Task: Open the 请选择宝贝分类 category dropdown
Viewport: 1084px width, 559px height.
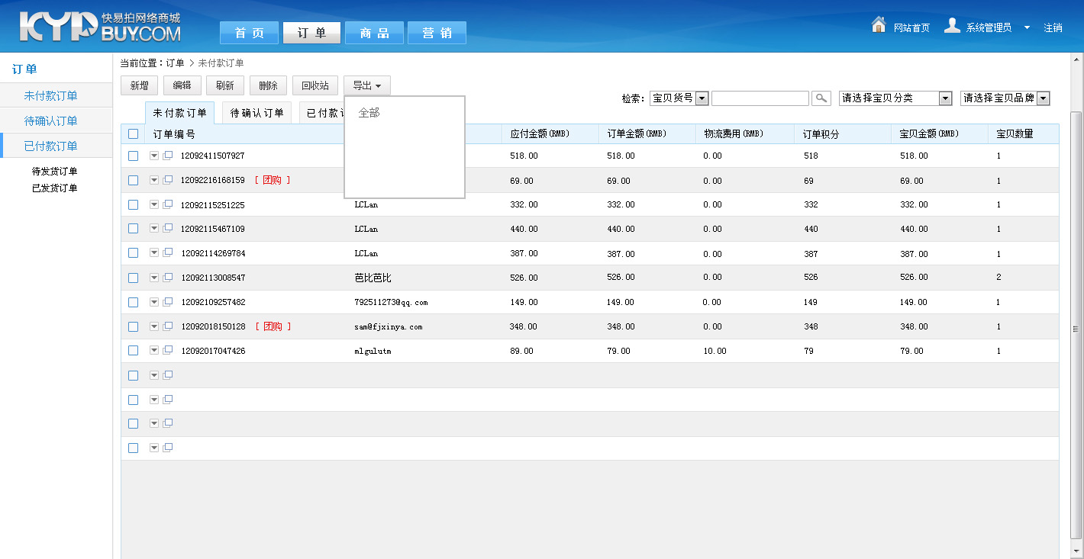Action: (x=895, y=98)
